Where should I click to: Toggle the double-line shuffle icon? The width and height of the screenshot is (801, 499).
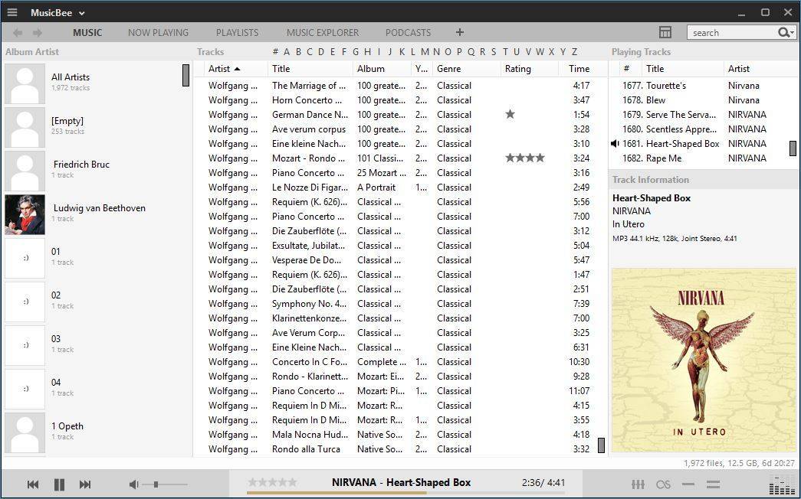[713, 484]
